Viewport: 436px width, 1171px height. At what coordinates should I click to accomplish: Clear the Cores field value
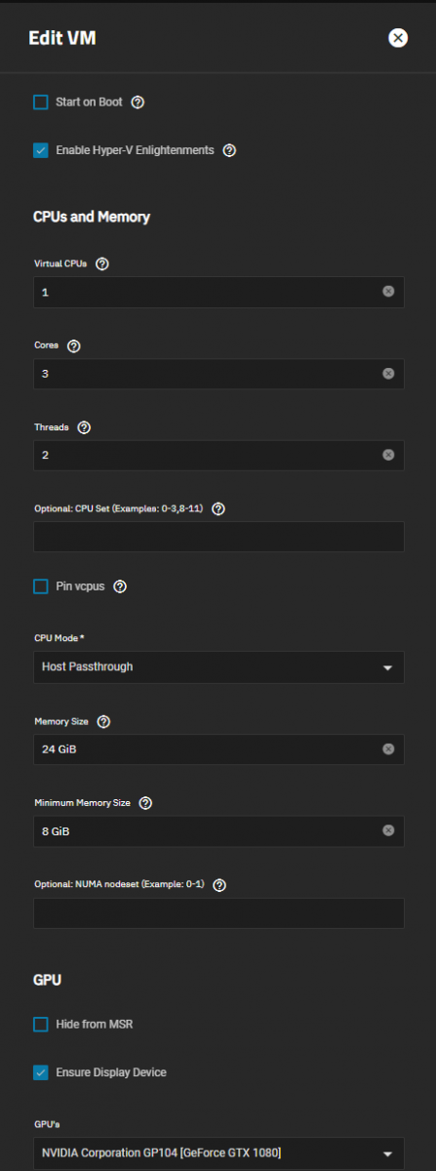pos(388,374)
